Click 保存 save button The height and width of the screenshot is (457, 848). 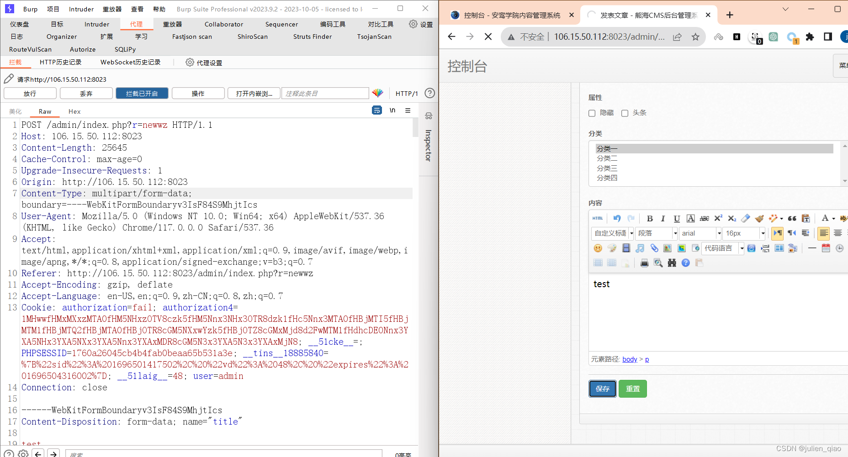point(603,389)
